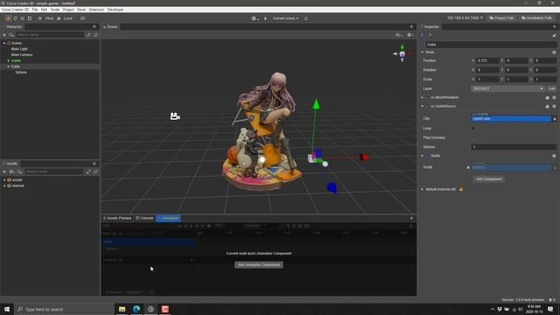Expand the green scene node
The height and width of the screenshot is (315, 560).
coord(9,60)
